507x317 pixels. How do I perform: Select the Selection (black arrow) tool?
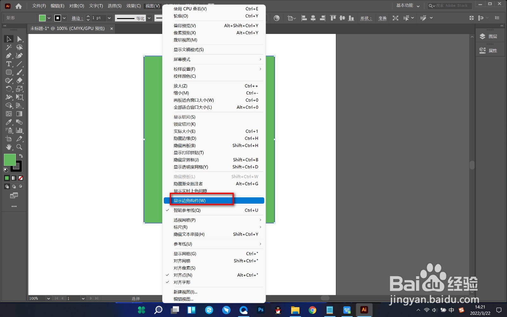point(9,39)
